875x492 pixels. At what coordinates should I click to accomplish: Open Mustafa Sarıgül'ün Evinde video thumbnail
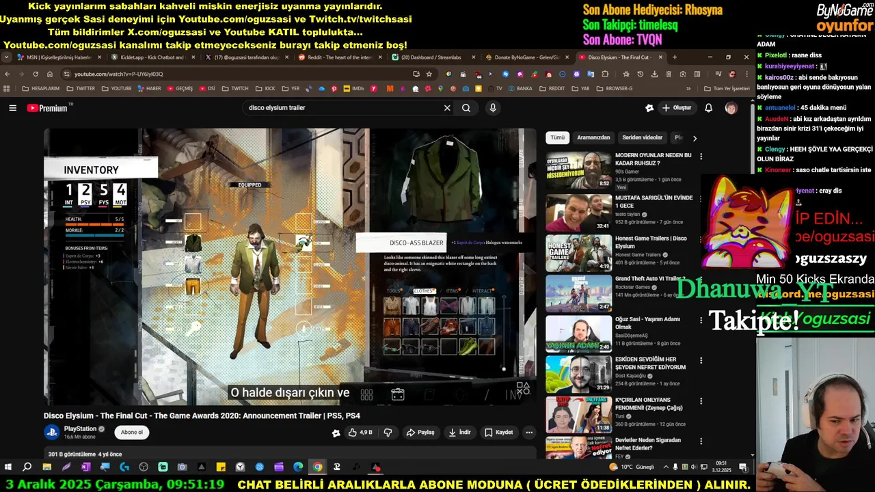tap(578, 213)
